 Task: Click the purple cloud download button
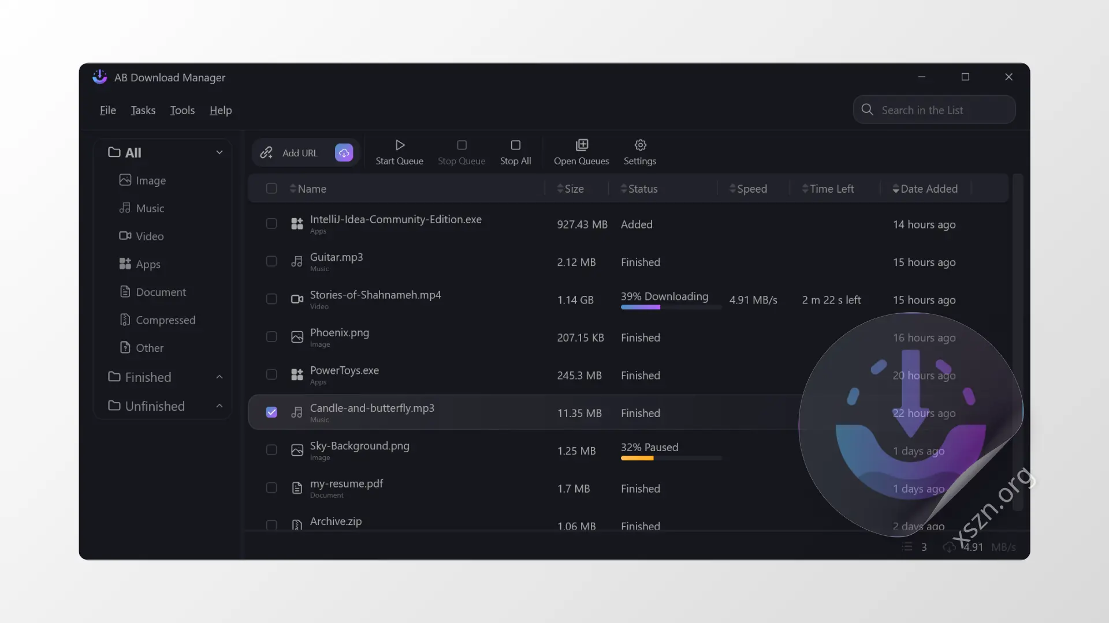(x=344, y=153)
